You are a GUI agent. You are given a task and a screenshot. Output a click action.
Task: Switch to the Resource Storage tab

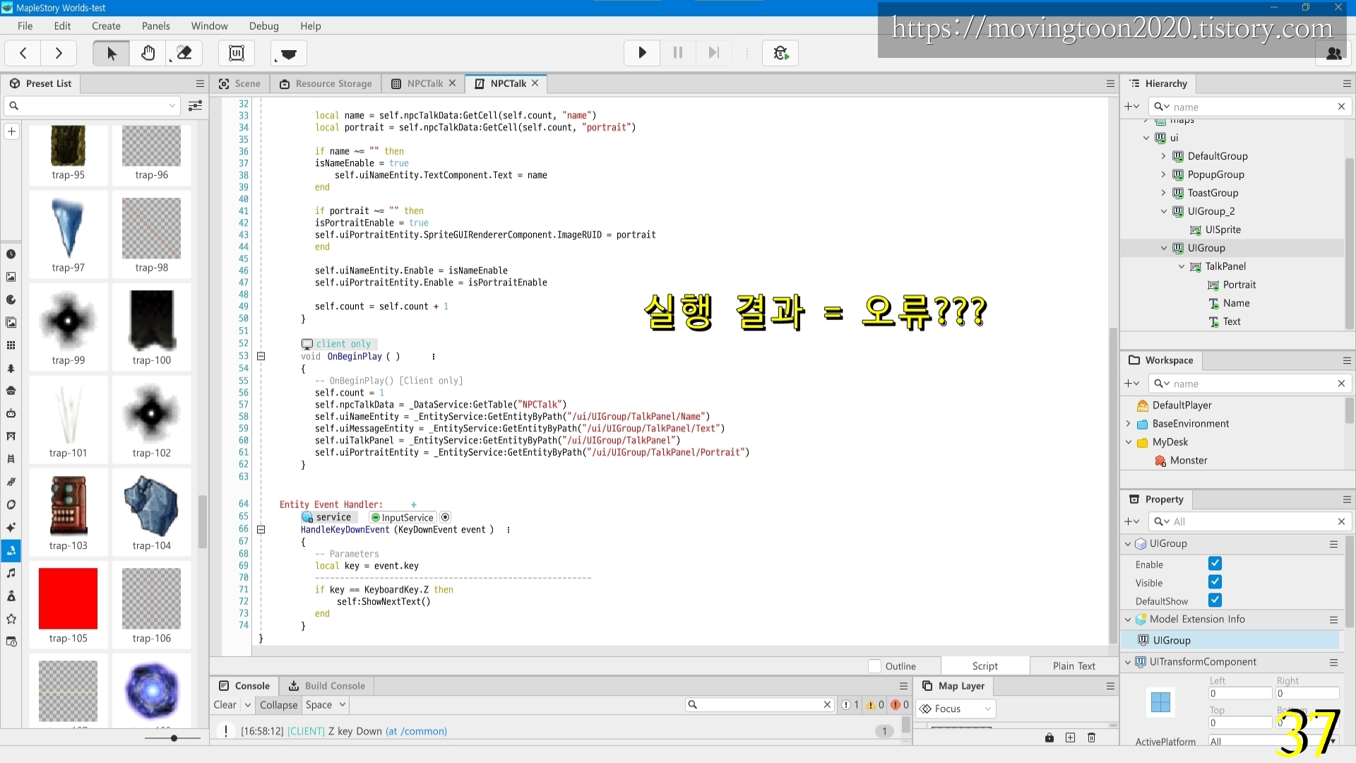point(326,83)
